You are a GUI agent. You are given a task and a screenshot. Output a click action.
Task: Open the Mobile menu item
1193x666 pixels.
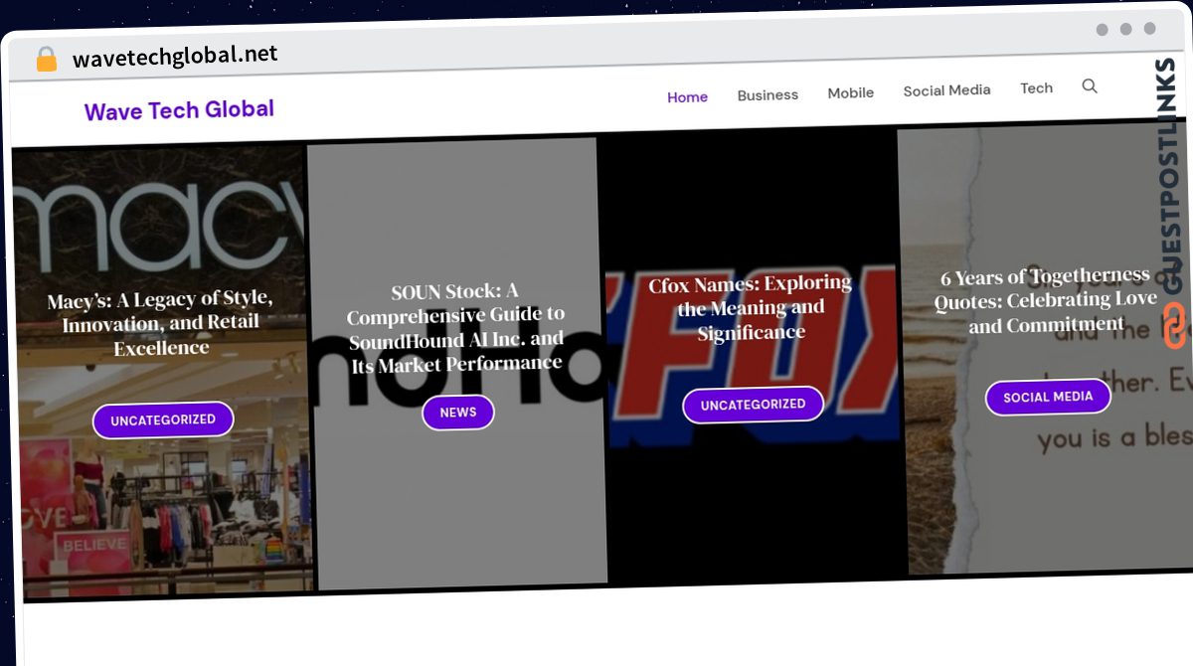coord(851,92)
